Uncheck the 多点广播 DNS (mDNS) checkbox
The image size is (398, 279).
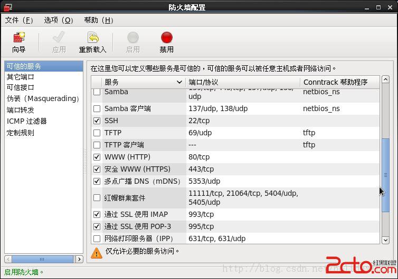[x=97, y=181]
